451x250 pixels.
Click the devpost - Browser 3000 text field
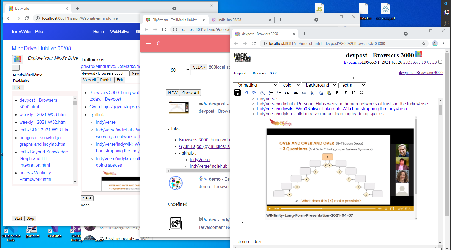pos(293,75)
